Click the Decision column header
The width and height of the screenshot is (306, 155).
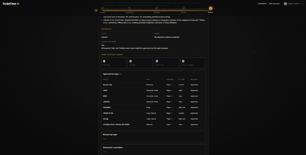(x=194, y=80)
